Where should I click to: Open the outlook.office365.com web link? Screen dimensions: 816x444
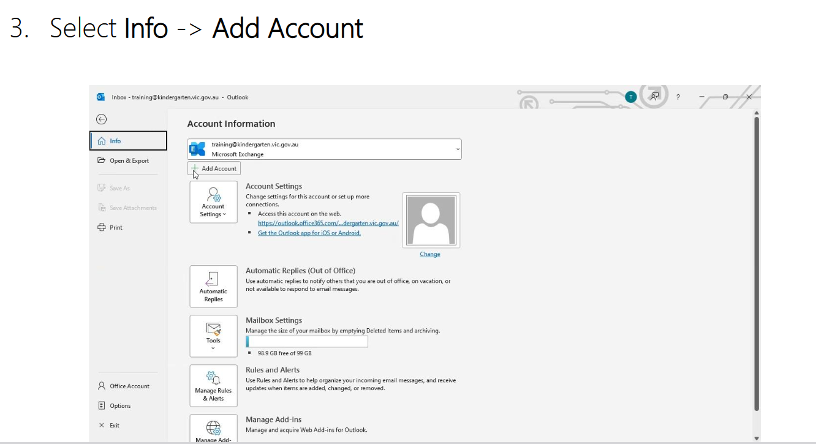click(x=328, y=224)
